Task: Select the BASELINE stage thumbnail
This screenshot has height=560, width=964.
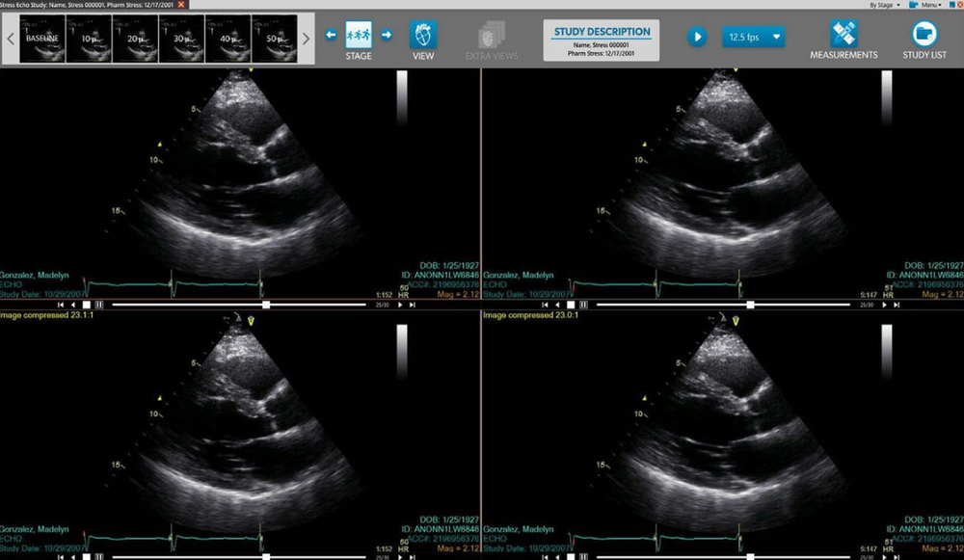Action: pyautogui.click(x=44, y=38)
